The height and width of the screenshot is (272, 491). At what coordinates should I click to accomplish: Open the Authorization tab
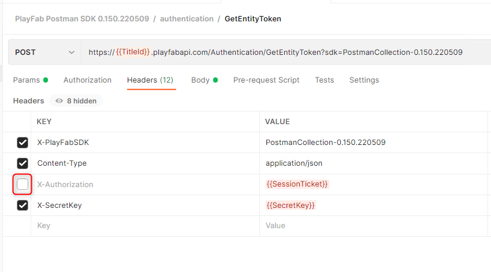click(x=87, y=80)
